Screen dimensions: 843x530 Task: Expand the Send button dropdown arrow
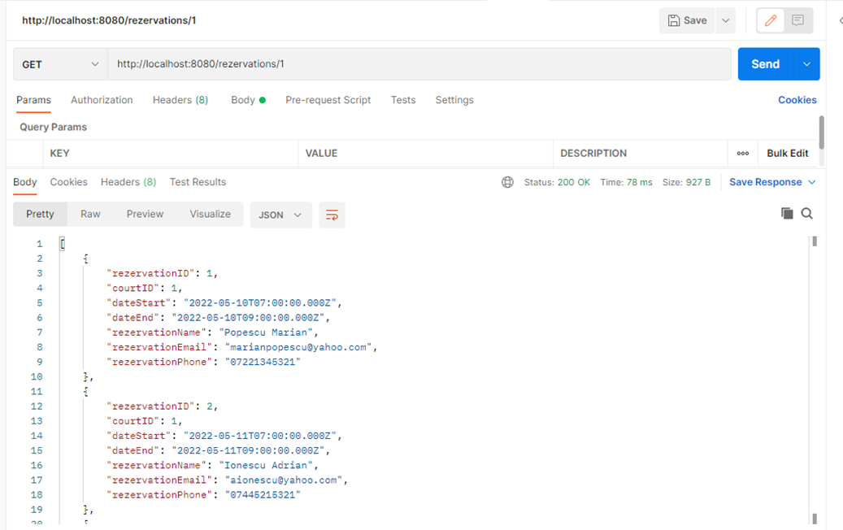tap(805, 63)
